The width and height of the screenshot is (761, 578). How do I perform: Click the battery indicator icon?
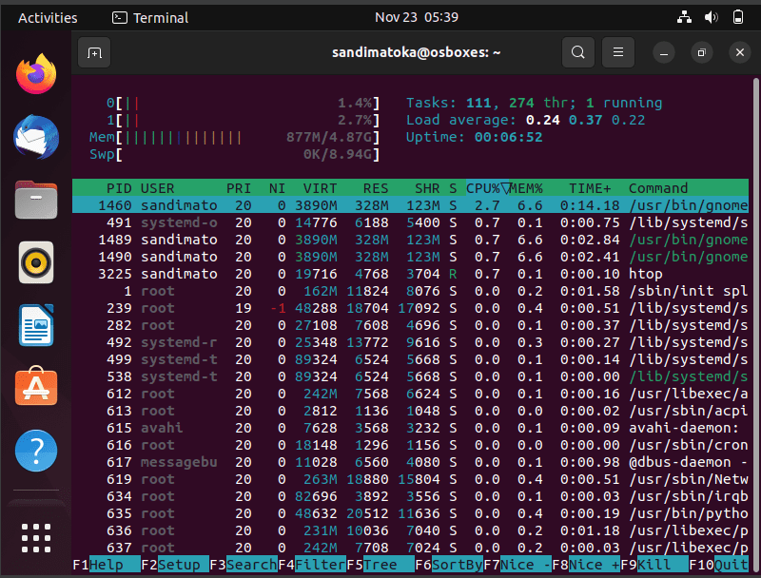[738, 17]
